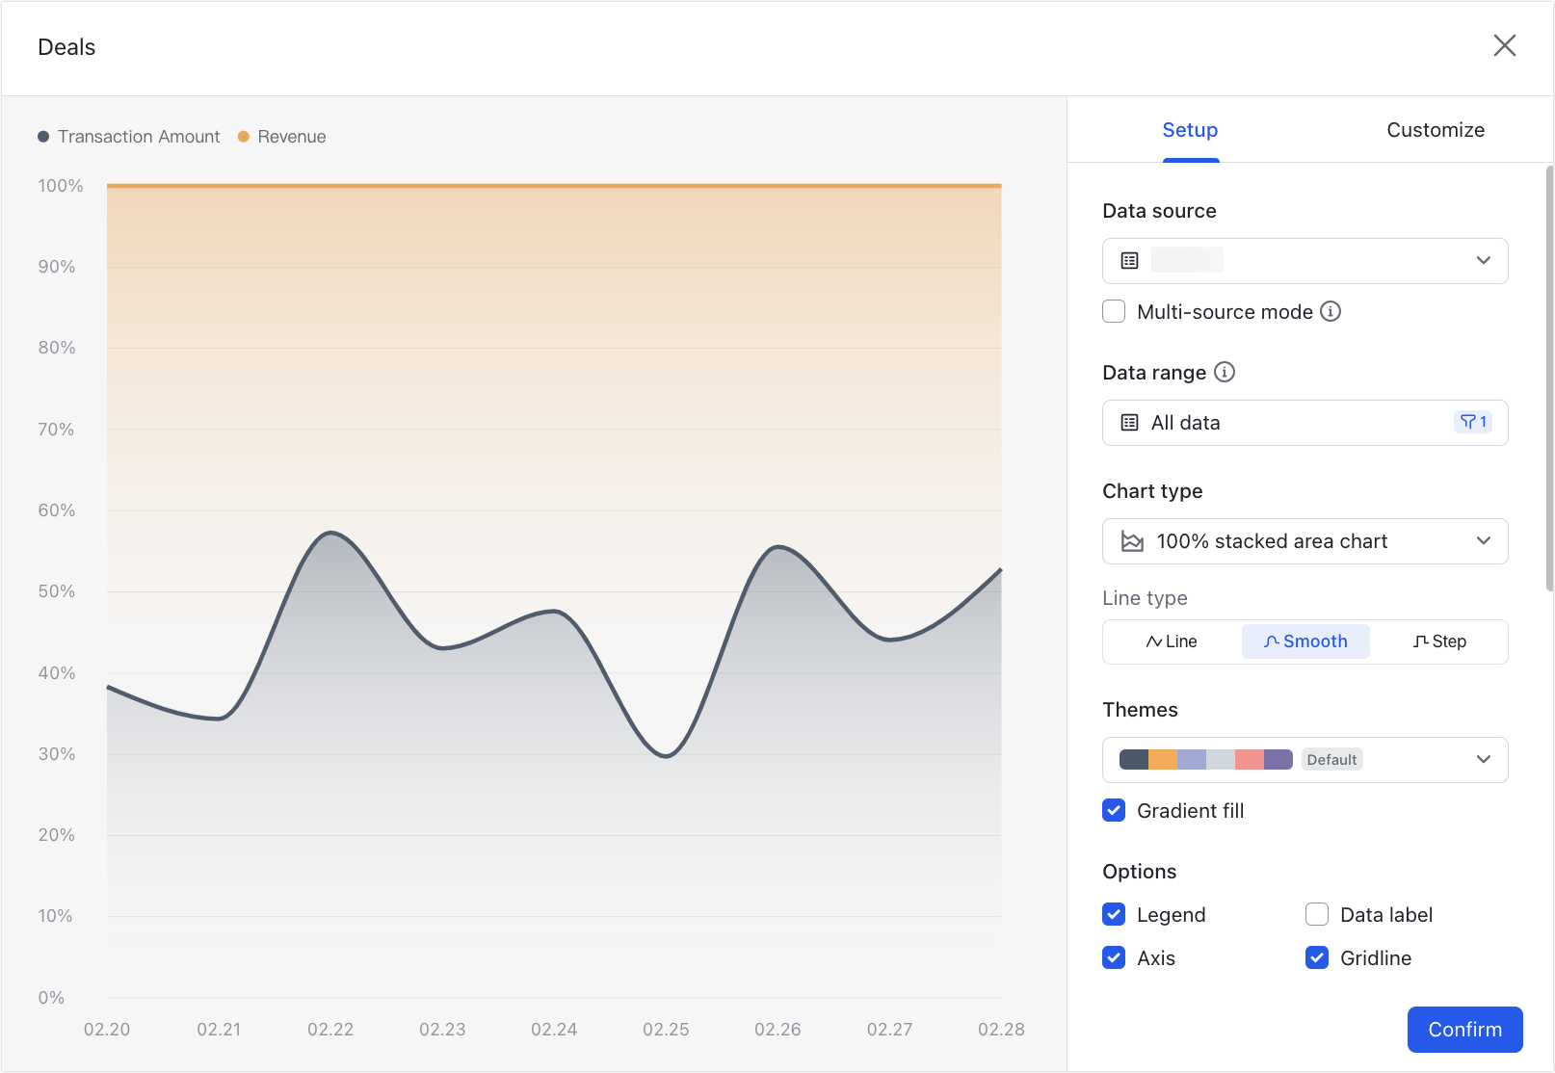
Task: Uncheck the Legend option
Action: pyautogui.click(x=1114, y=914)
